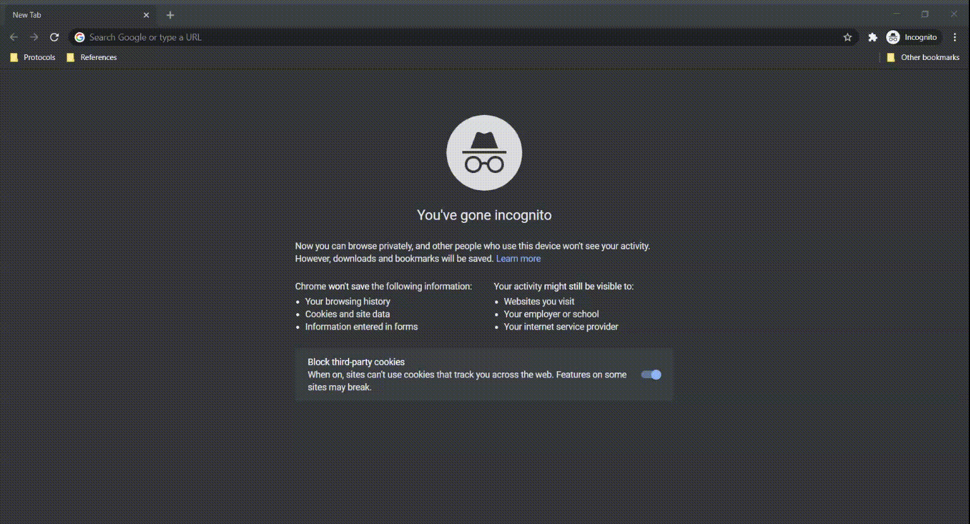Screen dimensions: 970x524
Task: Click the Google logo in the address bar
Action: coord(79,37)
